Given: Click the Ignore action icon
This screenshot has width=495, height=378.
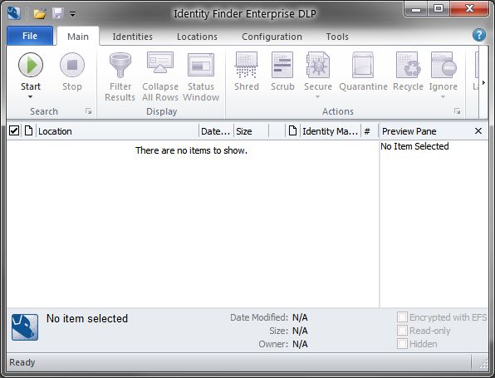Looking at the screenshot, I should [444, 65].
